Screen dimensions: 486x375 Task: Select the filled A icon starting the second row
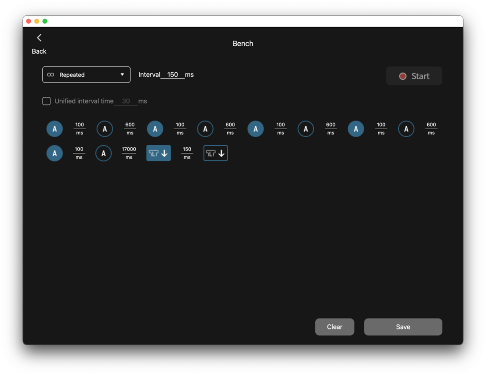coord(55,153)
